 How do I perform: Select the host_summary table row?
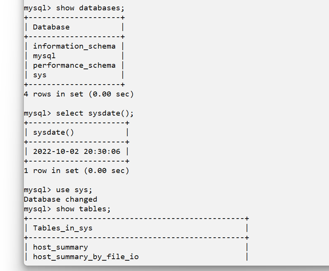click(x=60, y=247)
